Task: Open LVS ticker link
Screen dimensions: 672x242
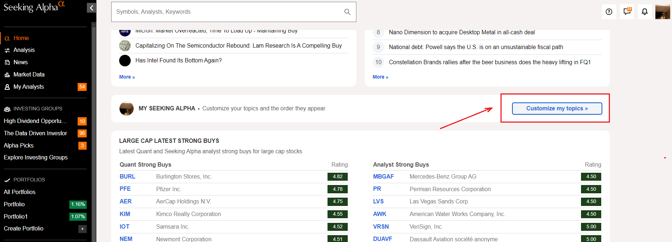Action: 378,202
